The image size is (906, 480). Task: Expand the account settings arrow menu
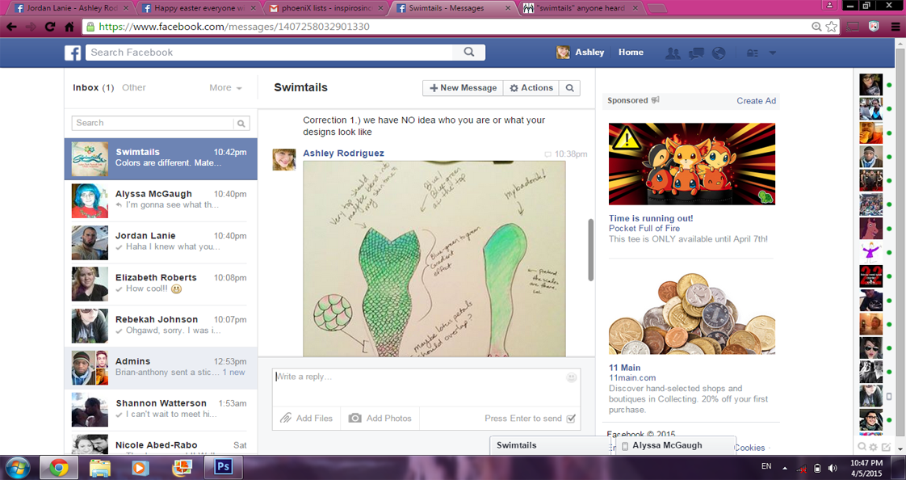772,53
